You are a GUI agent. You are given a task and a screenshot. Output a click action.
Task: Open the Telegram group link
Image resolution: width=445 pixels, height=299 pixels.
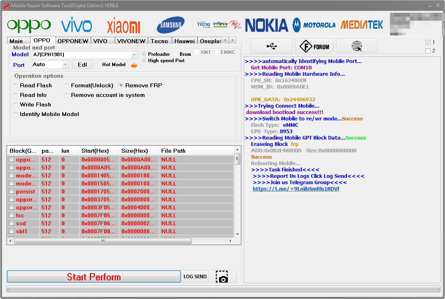(x=296, y=189)
